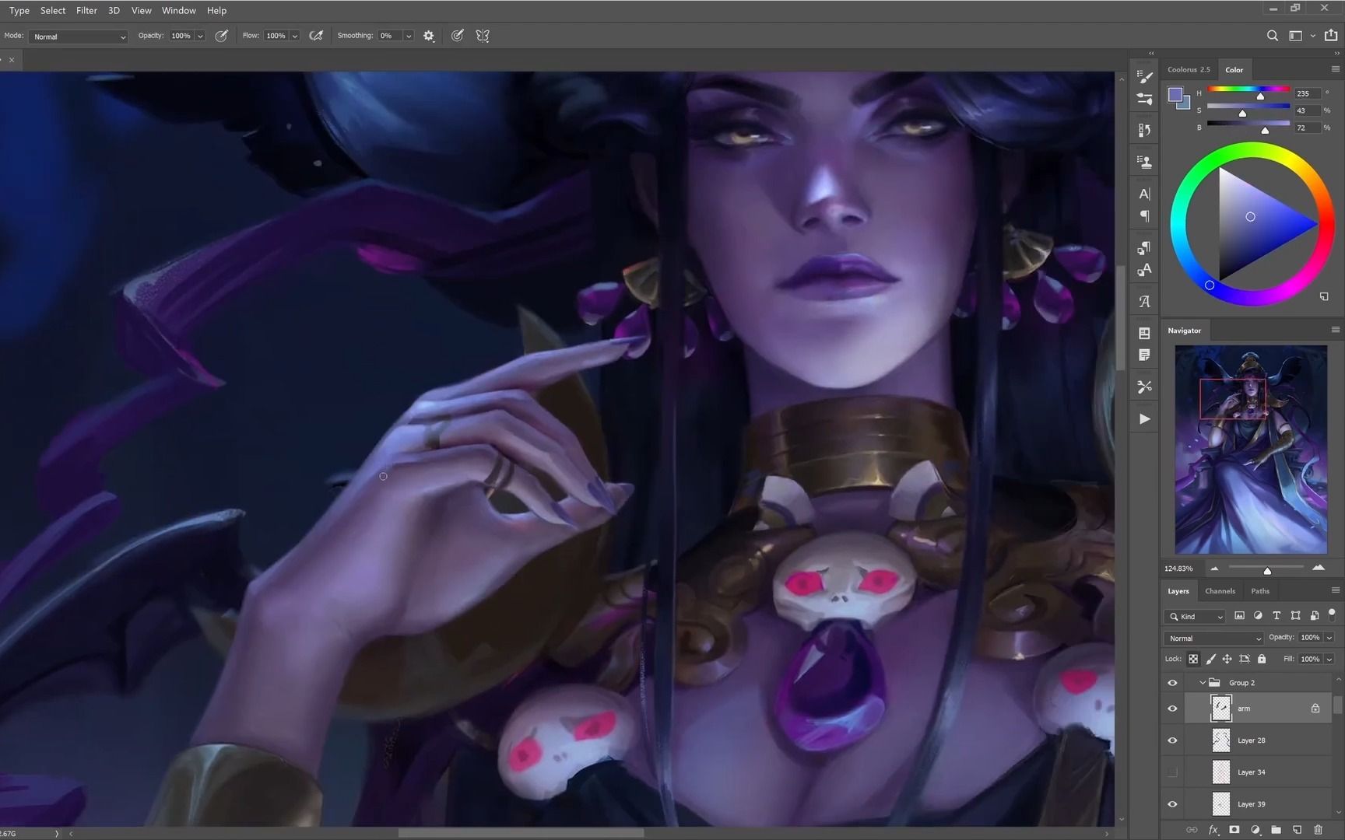Adjust the Hue slider handle
This screenshot has height=840, width=1345.
pyautogui.click(x=1260, y=96)
